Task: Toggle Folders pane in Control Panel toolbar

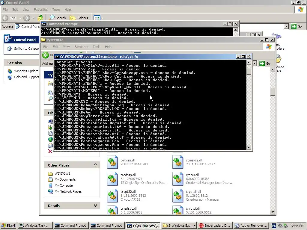Action: tap(79, 18)
